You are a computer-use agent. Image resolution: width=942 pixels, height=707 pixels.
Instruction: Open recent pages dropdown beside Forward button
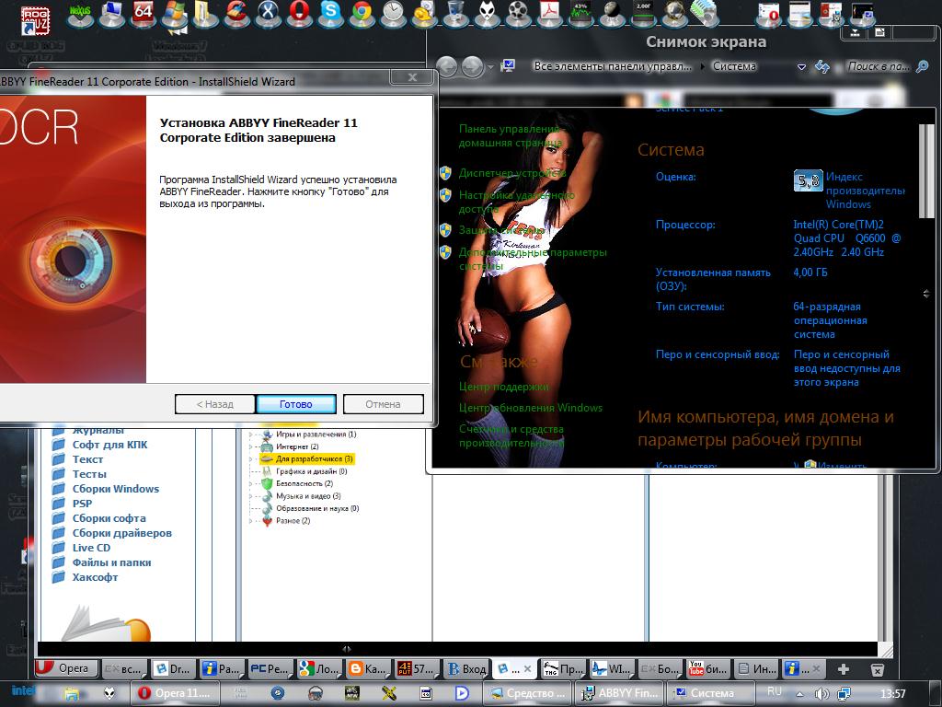(491, 66)
